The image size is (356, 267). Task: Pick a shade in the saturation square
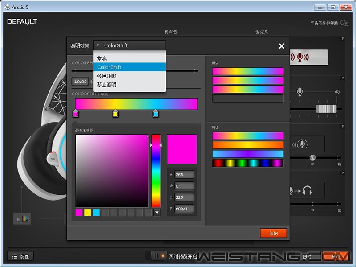click(112, 171)
